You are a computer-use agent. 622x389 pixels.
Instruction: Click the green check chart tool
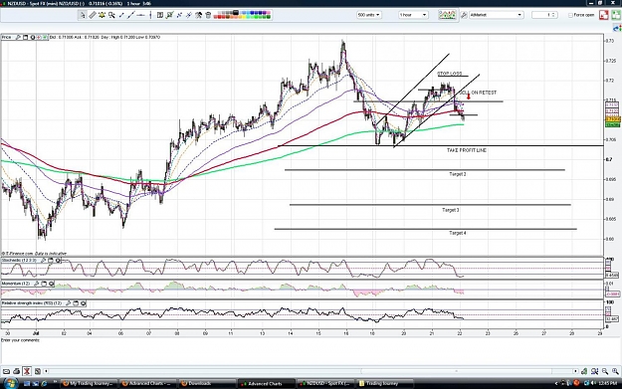click(x=169, y=15)
